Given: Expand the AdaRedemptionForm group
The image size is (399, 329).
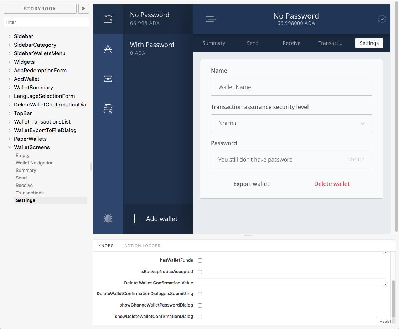Looking at the screenshot, I should pos(40,70).
